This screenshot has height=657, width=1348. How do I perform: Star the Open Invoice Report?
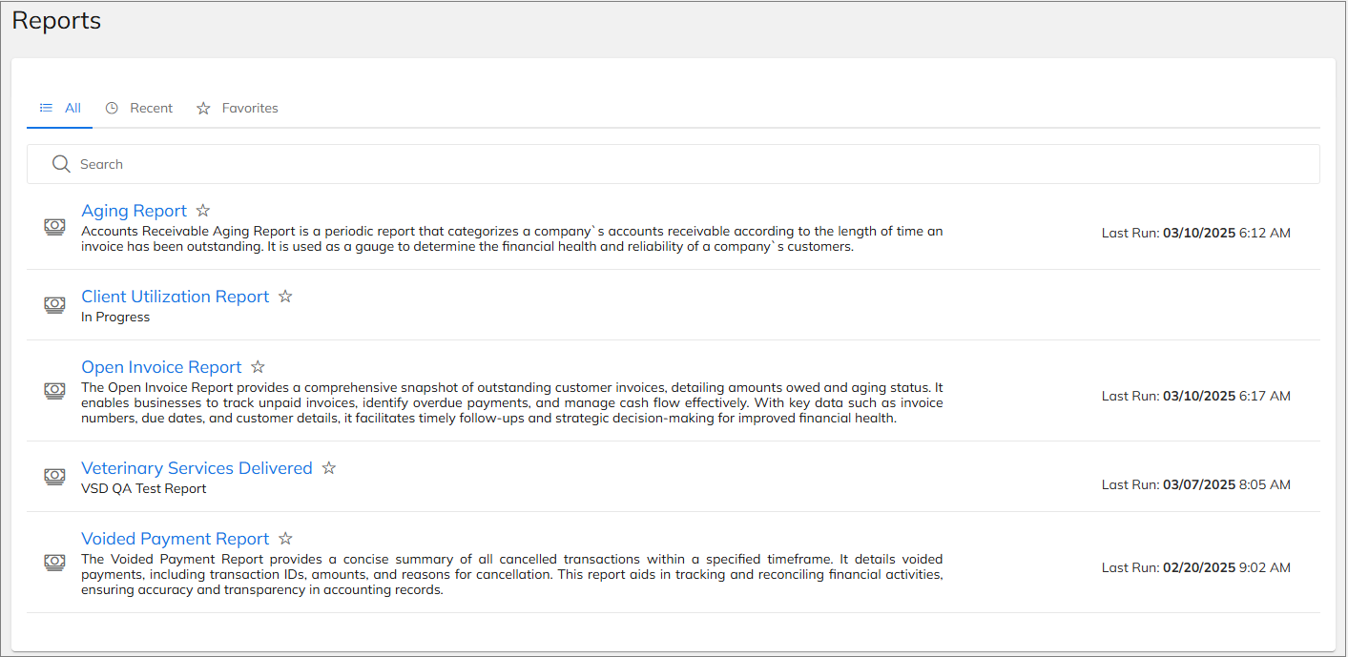tap(258, 367)
